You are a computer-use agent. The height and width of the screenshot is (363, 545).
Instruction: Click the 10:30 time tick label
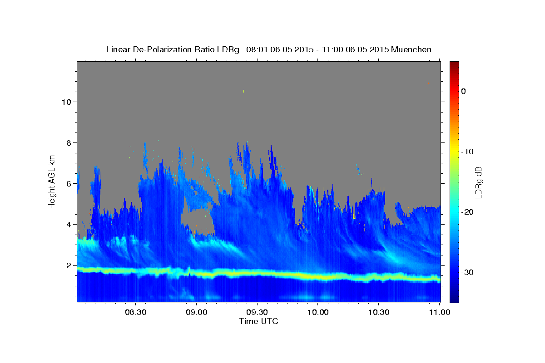click(379, 313)
